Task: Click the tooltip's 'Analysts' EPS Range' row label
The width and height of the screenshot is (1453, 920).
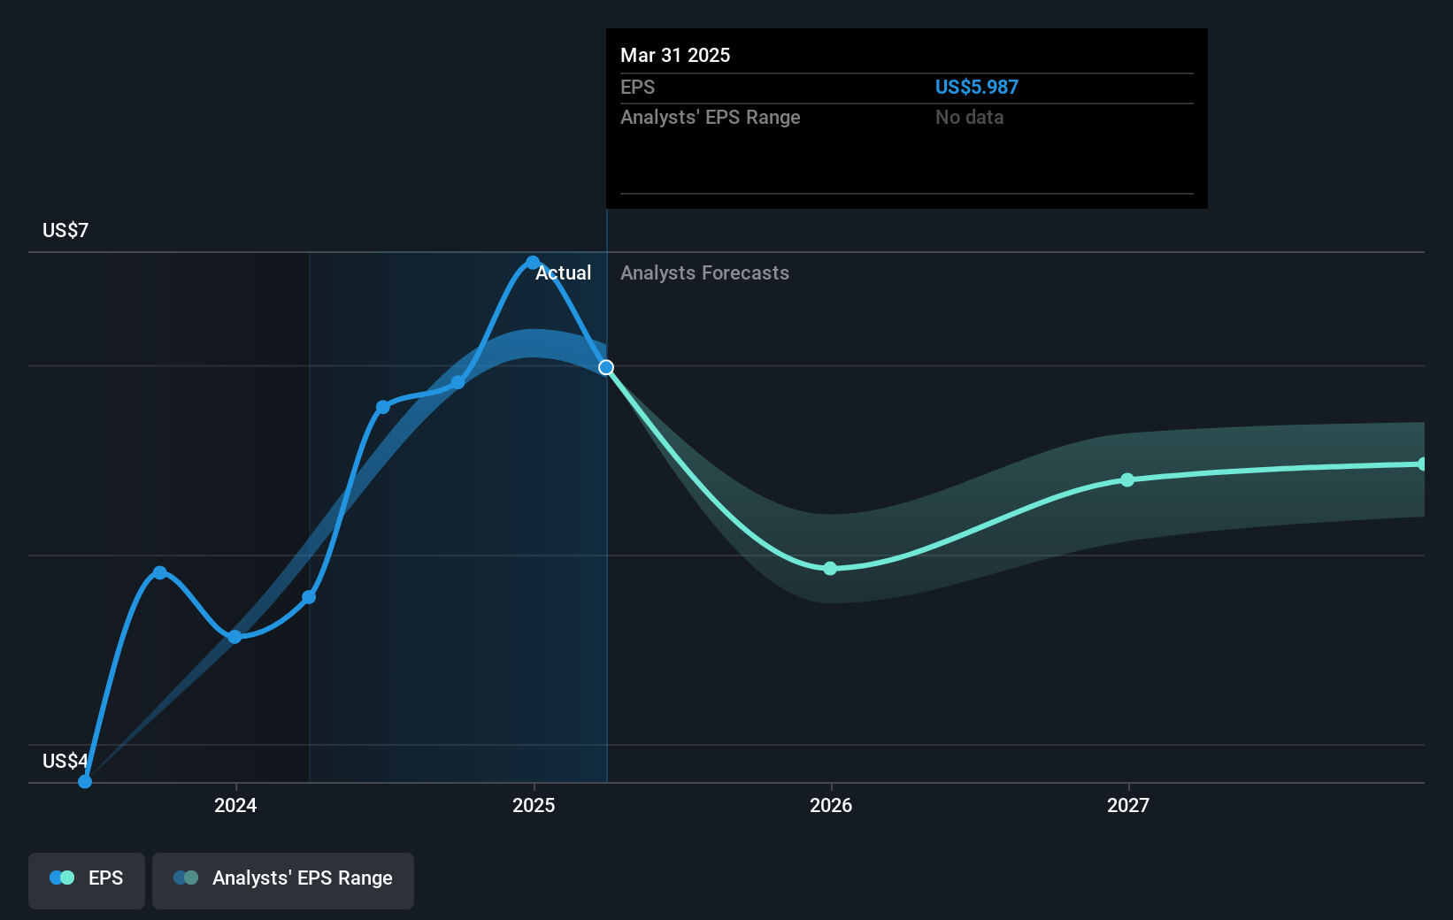Action: pyautogui.click(x=711, y=117)
